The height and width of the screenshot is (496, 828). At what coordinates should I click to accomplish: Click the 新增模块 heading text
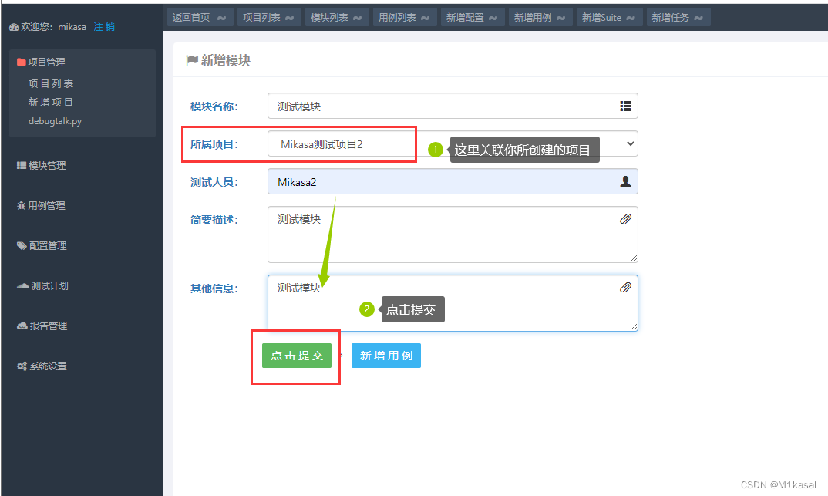pyautogui.click(x=225, y=60)
